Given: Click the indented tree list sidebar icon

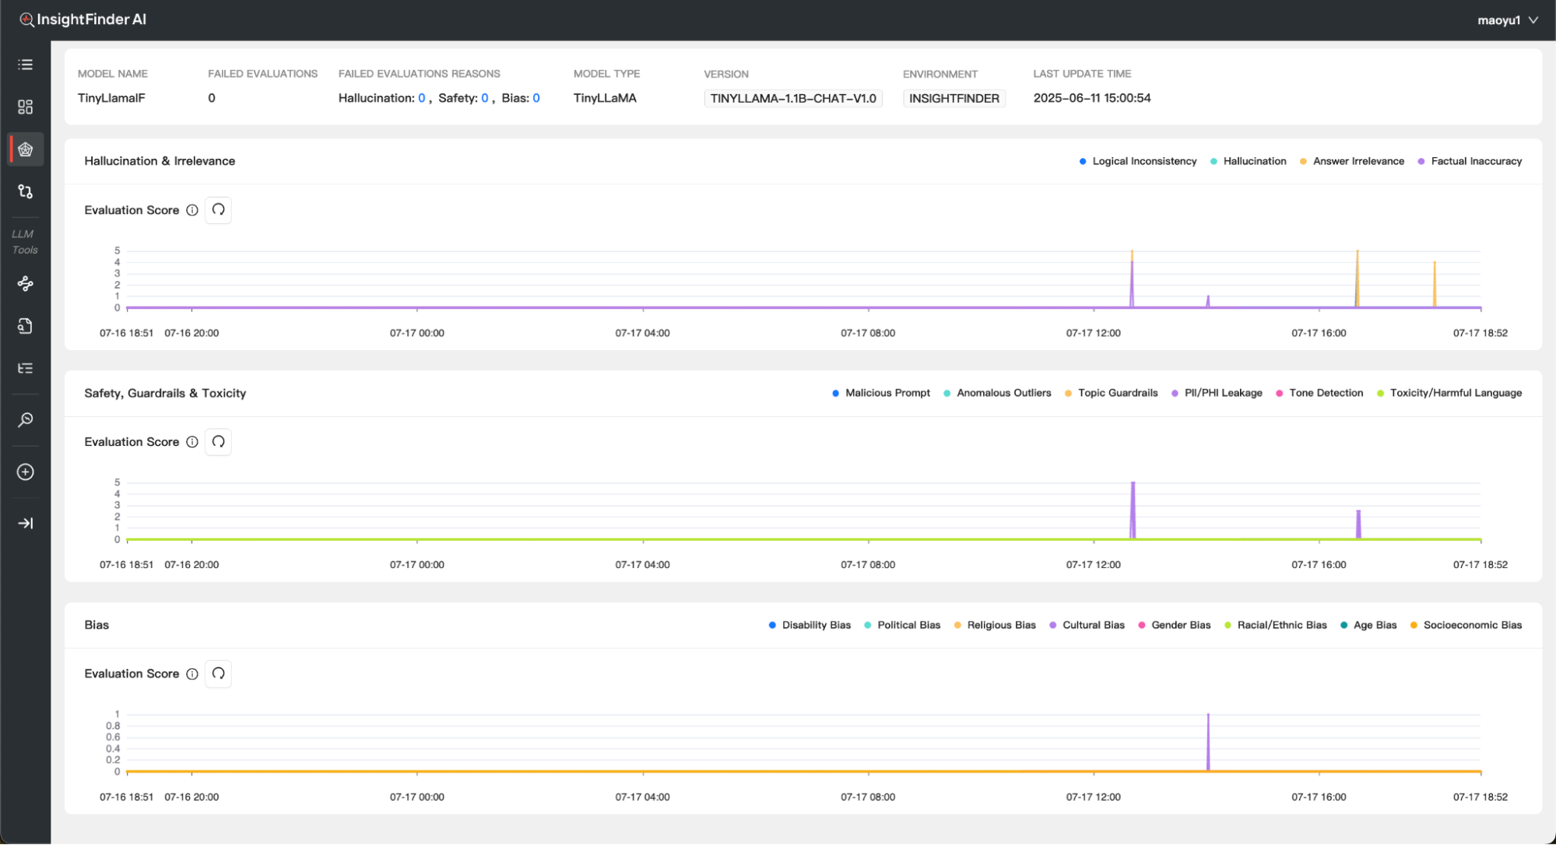Looking at the screenshot, I should click(25, 368).
